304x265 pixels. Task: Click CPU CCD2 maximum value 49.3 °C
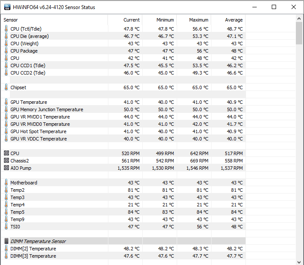[200, 73]
